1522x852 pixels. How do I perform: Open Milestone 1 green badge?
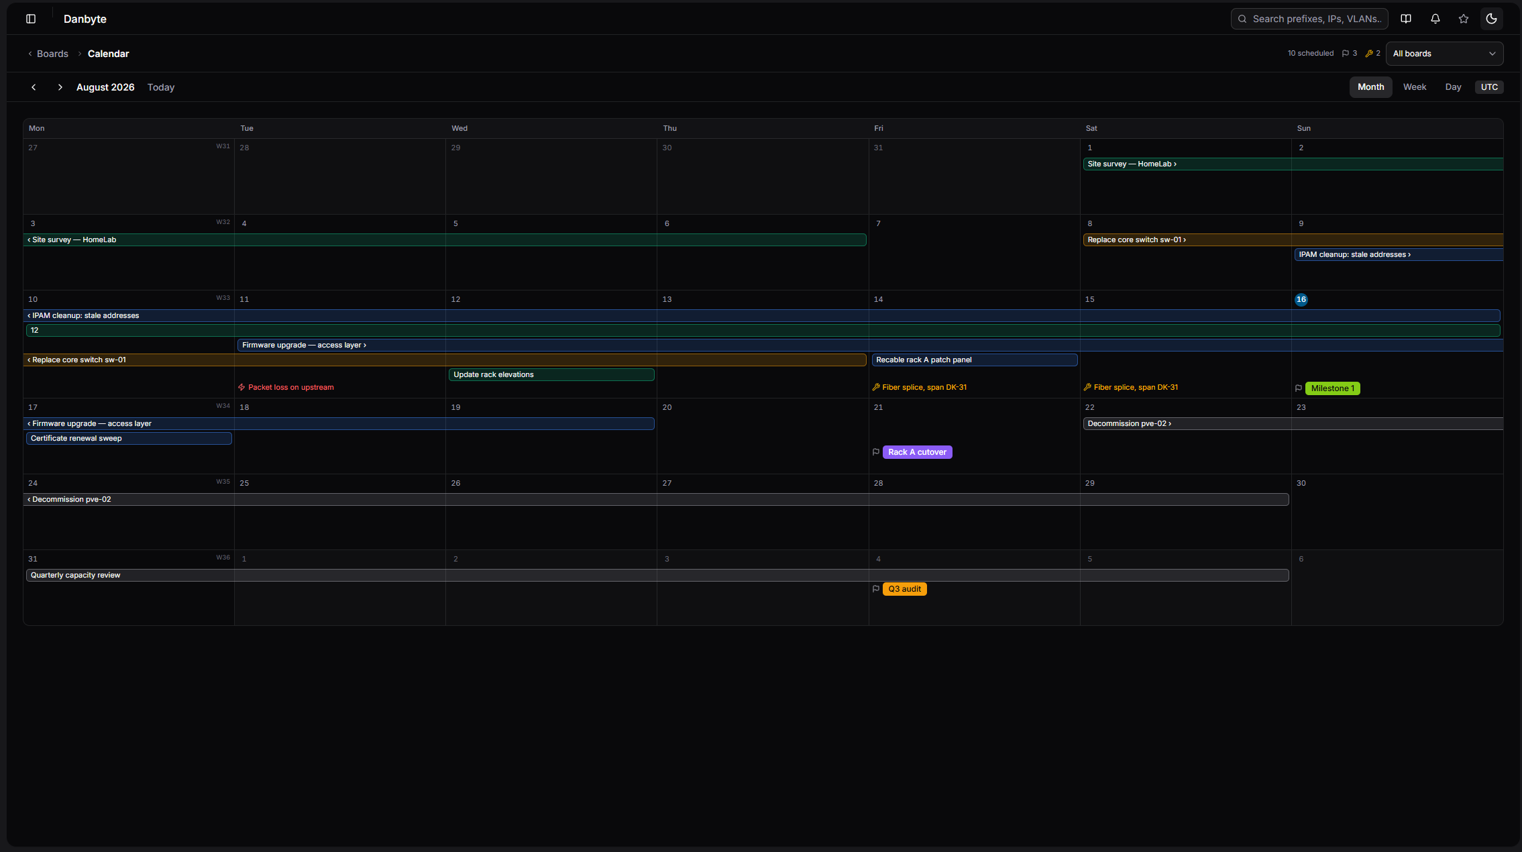click(x=1332, y=388)
